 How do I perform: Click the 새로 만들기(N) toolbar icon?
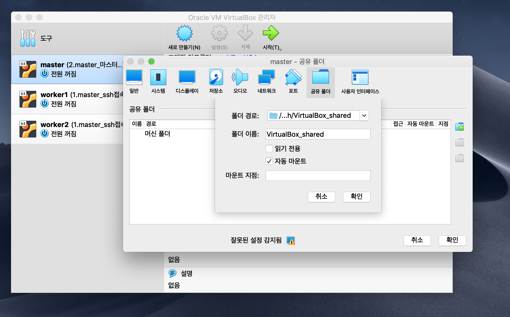pos(184,33)
